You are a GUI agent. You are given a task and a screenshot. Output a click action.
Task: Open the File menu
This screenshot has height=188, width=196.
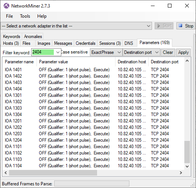[x=9, y=16]
